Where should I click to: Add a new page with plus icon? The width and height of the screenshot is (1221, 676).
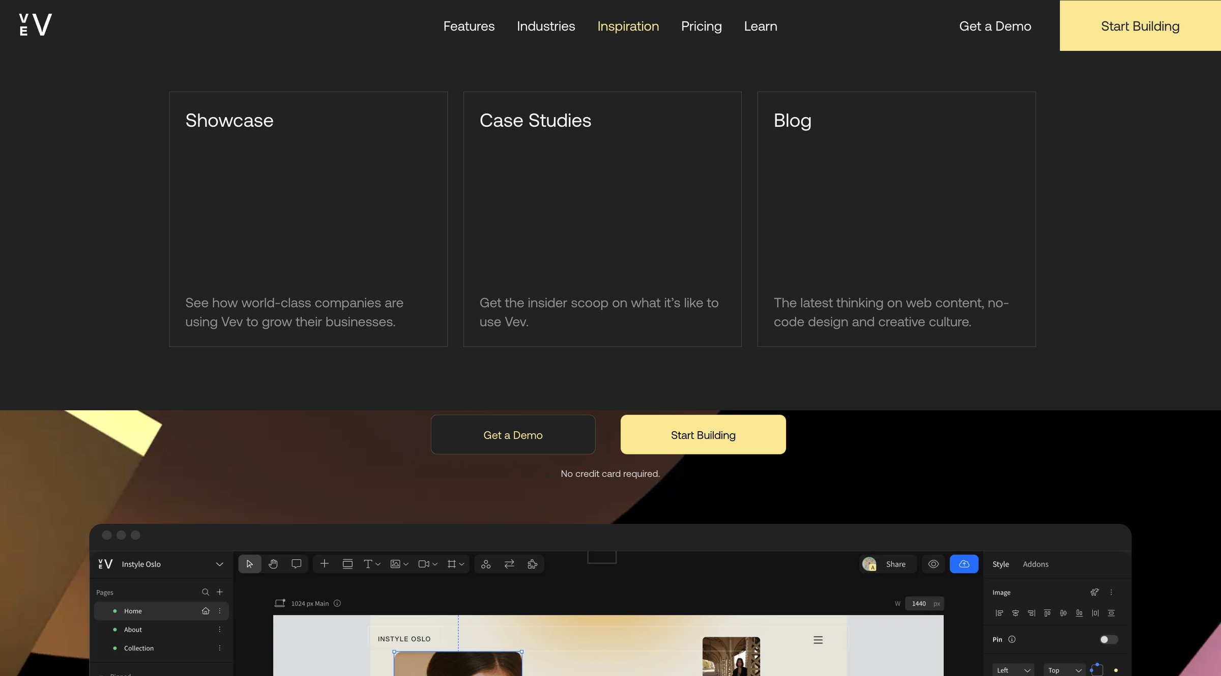click(220, 592)
